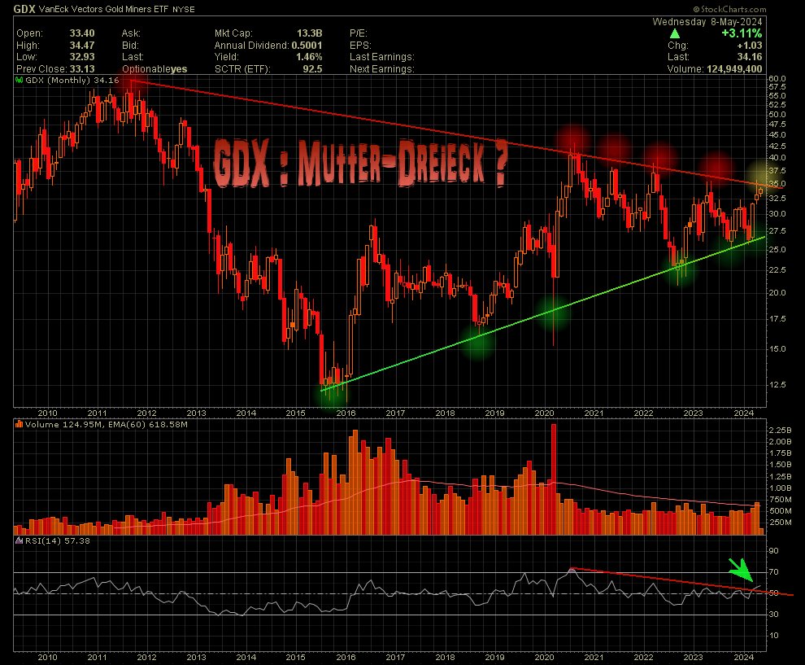Click the 22.5 price axis label
Screen dimensions: 805x665
pyautogui.click(x=777, y=269)
